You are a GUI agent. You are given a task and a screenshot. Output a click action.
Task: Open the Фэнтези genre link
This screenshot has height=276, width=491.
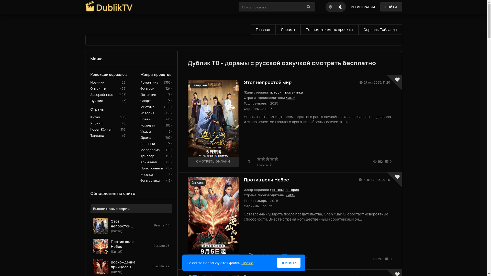(147, 88)
